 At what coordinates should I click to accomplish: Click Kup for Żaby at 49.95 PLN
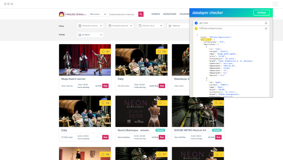coord(162,86)
